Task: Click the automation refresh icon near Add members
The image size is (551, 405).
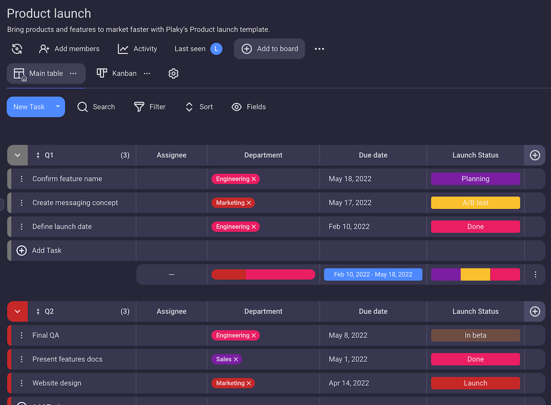Action: [x=17, y=49]
